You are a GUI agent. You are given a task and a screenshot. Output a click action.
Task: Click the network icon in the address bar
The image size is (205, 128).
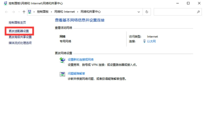tap(30, 12)
